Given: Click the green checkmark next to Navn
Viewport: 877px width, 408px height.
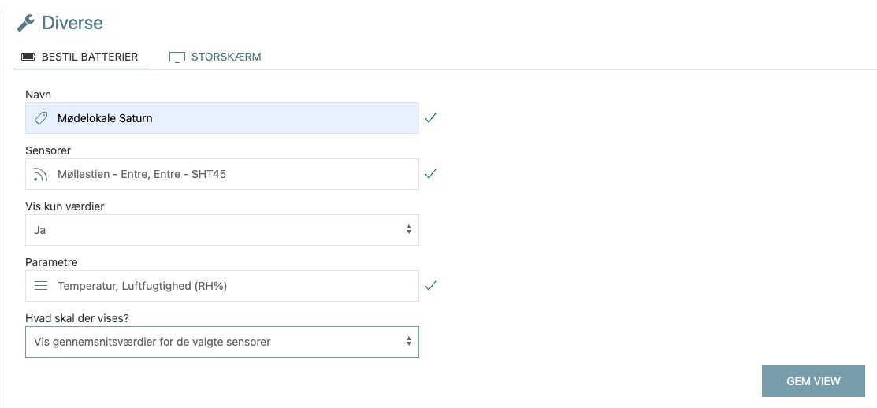Looking at the screenshot, I should (430, 118).
